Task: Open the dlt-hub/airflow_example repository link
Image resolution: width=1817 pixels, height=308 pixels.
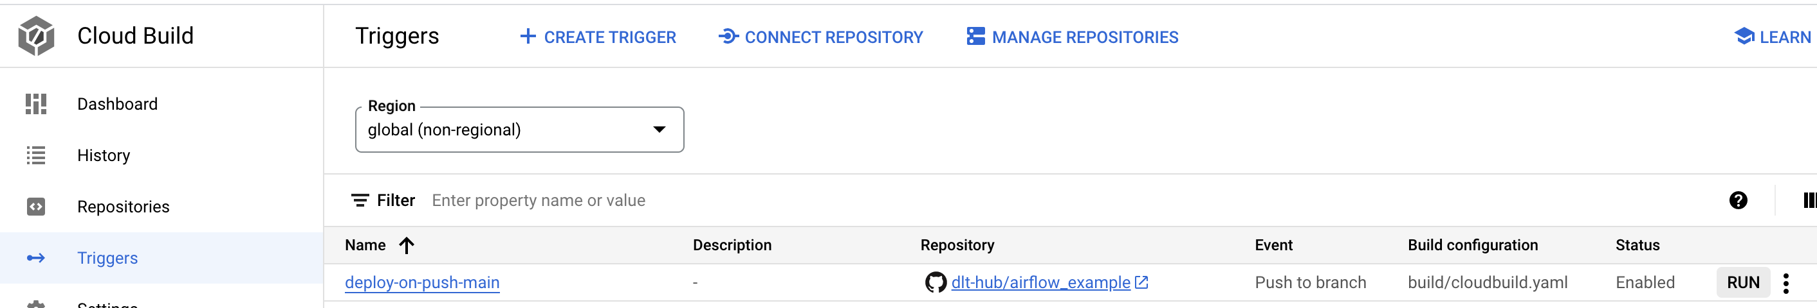Action: 1040,283
